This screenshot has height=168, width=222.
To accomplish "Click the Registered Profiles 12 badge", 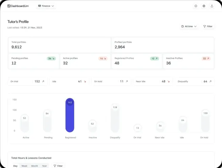I will point(154,59).
